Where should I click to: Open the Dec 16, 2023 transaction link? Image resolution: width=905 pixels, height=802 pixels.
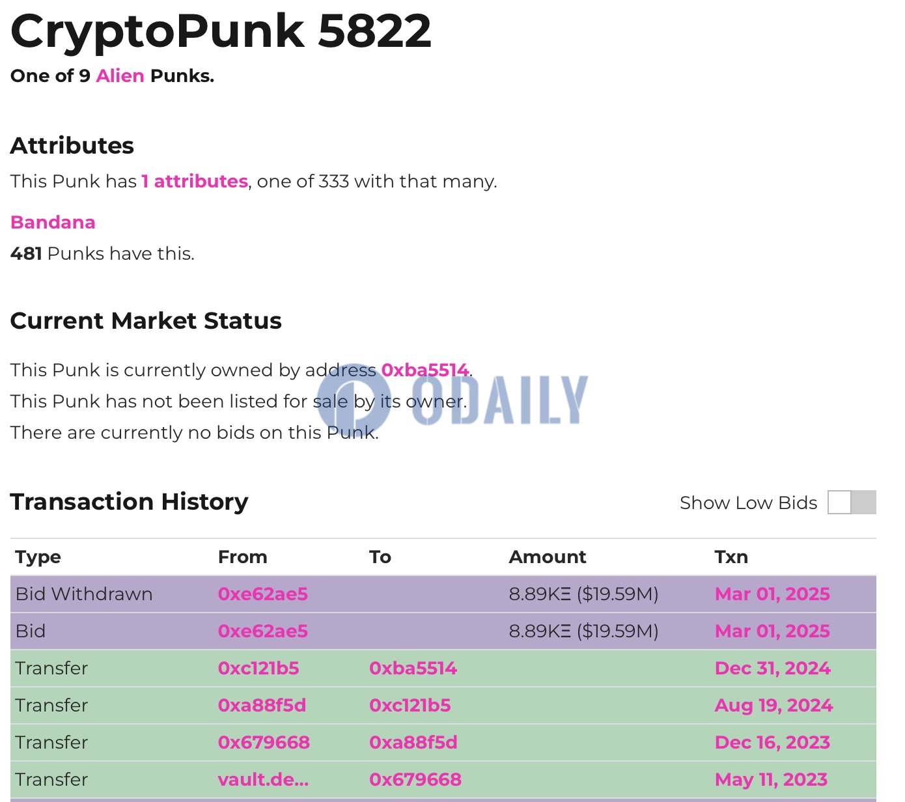point(772,743)
